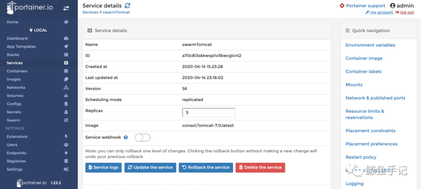Click the Networks sitemap icon

66,87
